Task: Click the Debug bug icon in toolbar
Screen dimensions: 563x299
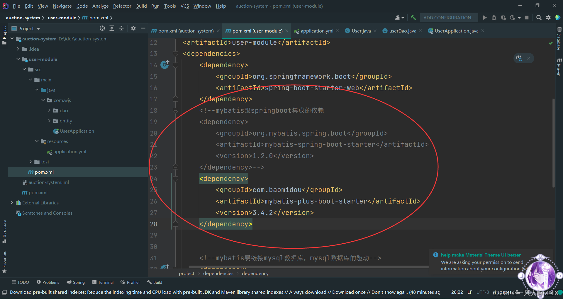Action: [x=494, y=18]
